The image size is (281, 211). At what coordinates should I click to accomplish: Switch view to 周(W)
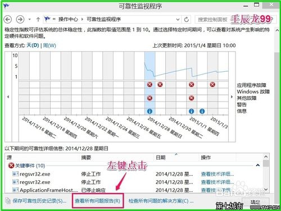49,45
